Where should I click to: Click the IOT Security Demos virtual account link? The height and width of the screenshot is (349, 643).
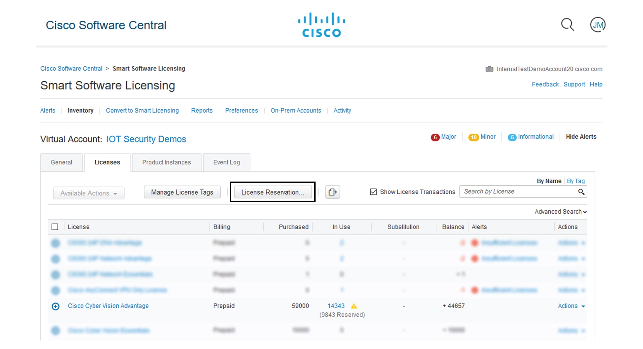(146, 139)
